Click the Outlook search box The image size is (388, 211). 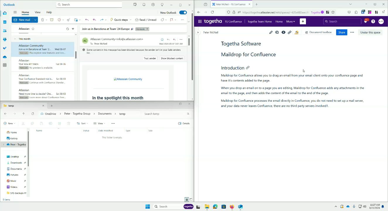89,4
